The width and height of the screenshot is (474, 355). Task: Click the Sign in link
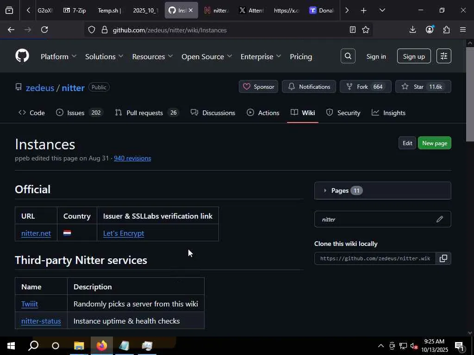tap(376, 56)
